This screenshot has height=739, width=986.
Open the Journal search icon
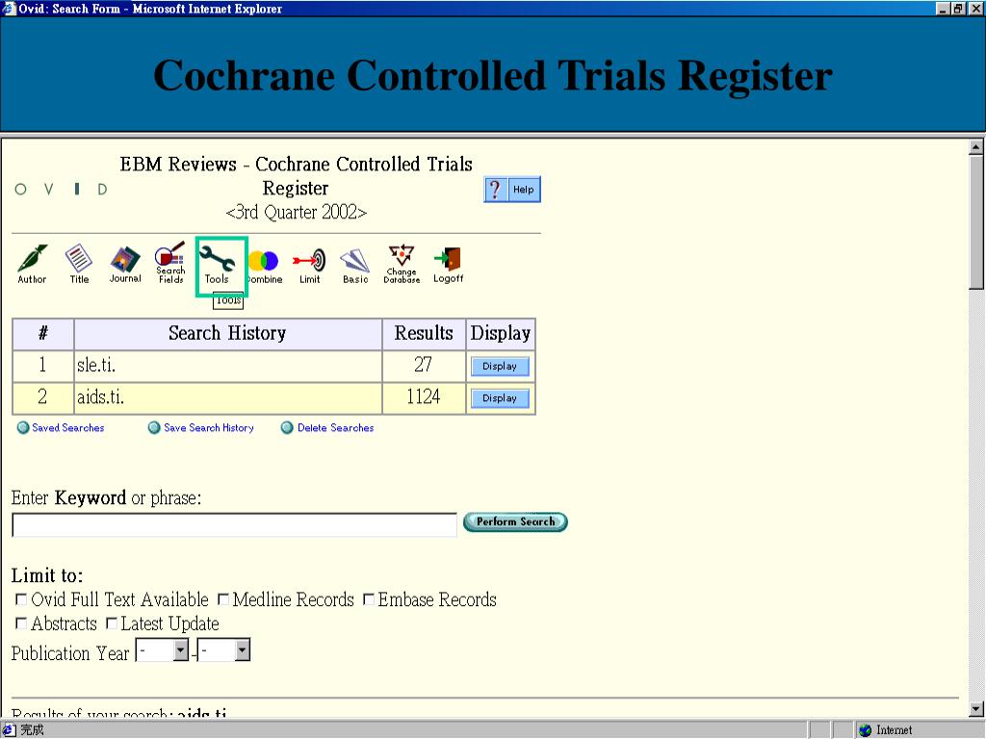tap(125, 264)
